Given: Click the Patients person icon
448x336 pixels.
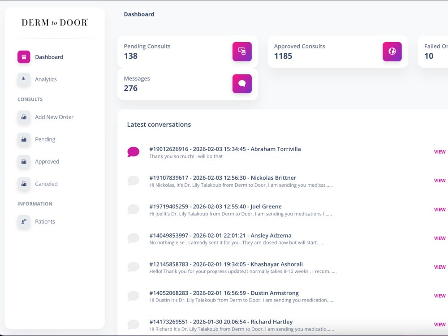Looking at the screenshot, I should [x=24, y=221].
